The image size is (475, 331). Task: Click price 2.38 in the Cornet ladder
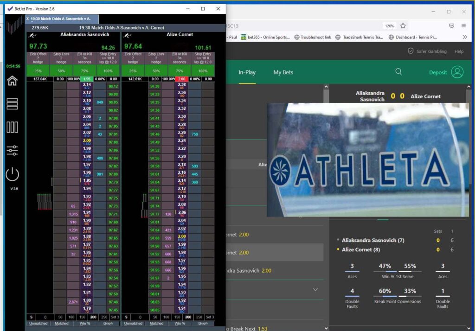182,86
